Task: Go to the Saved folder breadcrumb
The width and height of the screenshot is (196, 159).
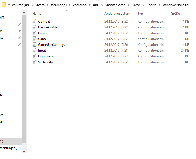Action: 136,5
